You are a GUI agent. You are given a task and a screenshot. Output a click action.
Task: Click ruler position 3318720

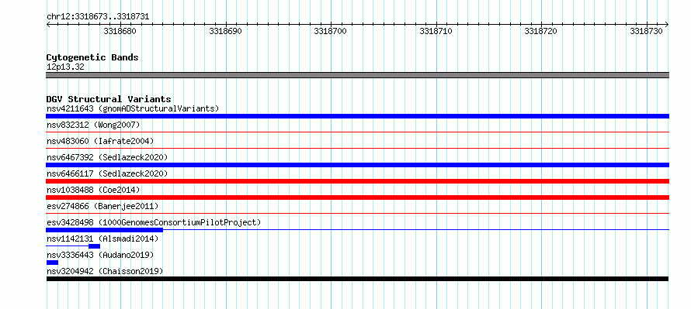click(540, 31)
